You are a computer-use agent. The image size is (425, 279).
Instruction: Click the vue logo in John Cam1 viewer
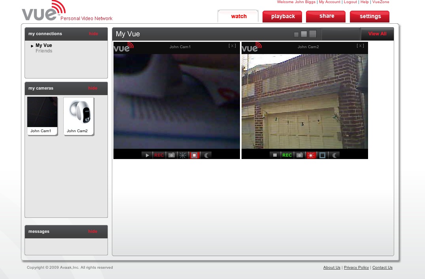pyautogui.click(x=124, y=47)
